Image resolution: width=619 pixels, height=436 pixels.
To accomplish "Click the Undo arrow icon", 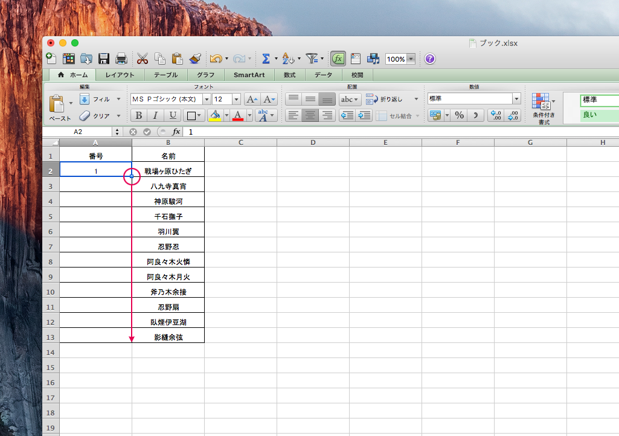I will [x=216, y=59].
